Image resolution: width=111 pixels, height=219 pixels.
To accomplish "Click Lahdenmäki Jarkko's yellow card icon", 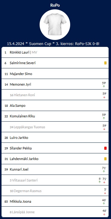I will [x=106, y=159].
